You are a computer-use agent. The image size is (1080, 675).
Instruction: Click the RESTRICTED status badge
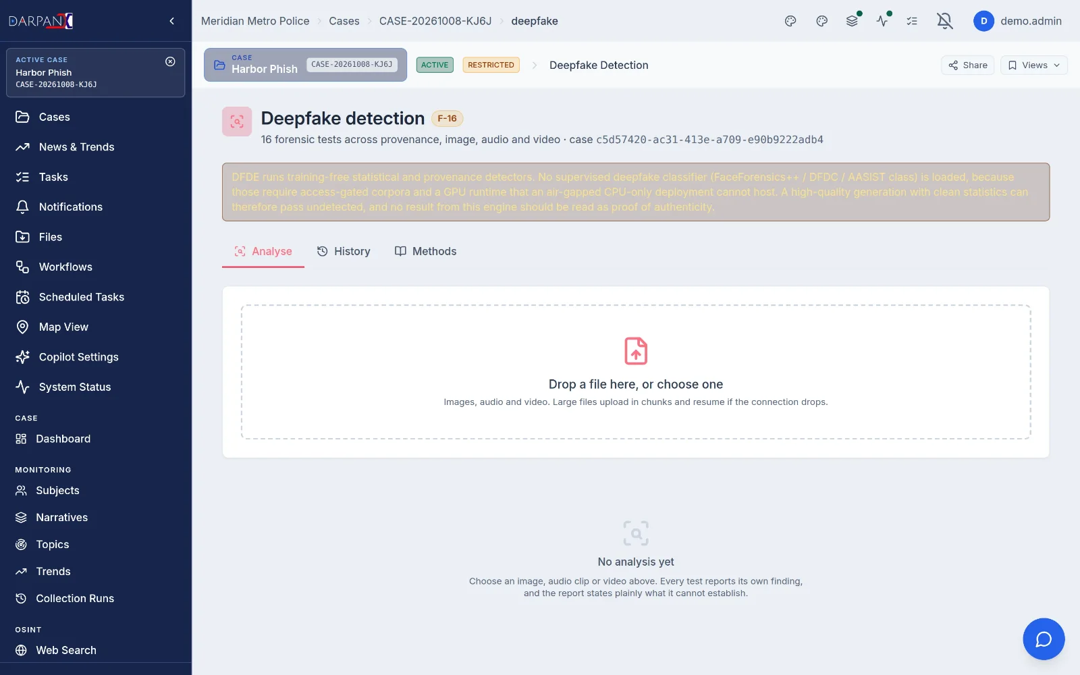point(491,65)
